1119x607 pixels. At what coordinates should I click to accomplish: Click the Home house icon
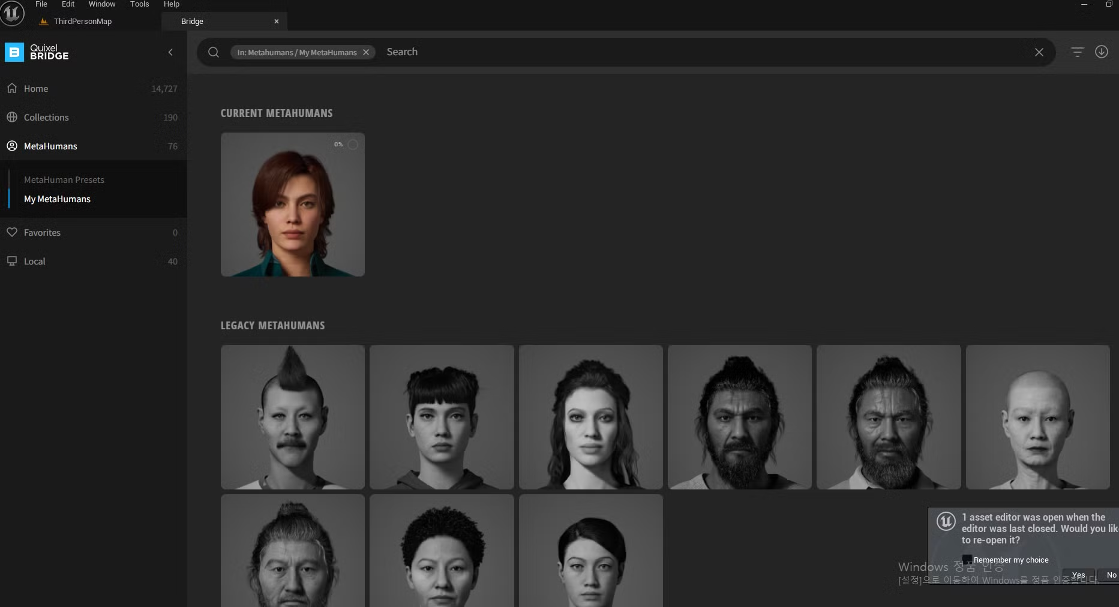coord(12,88)
